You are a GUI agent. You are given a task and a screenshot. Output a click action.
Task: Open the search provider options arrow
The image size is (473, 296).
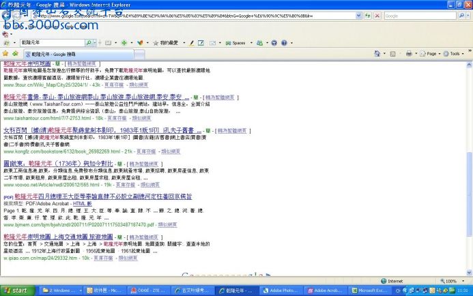click(468, 16)
